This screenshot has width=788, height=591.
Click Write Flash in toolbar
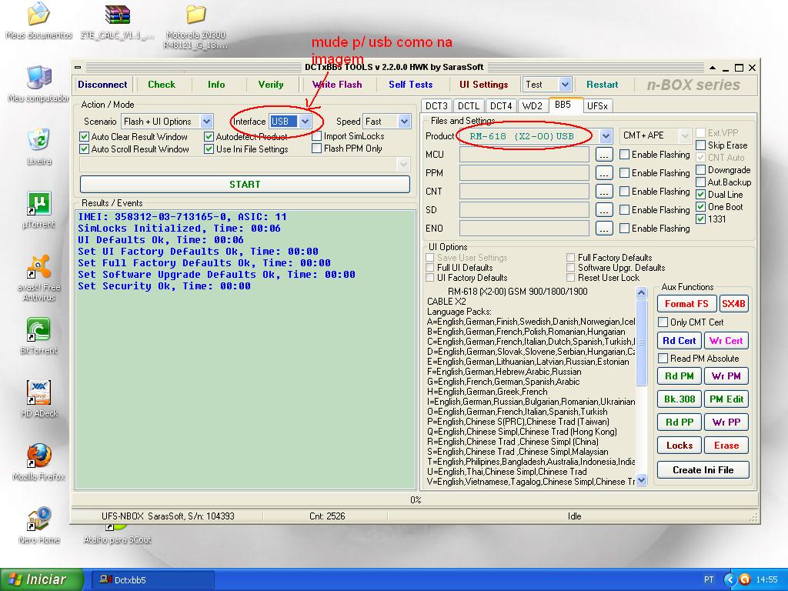tap(337, 85)
